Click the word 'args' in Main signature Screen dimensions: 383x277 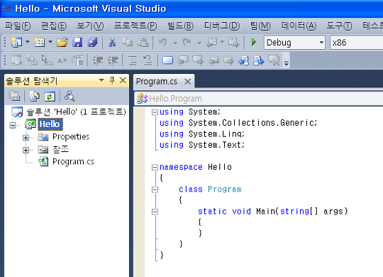[333, 212]
